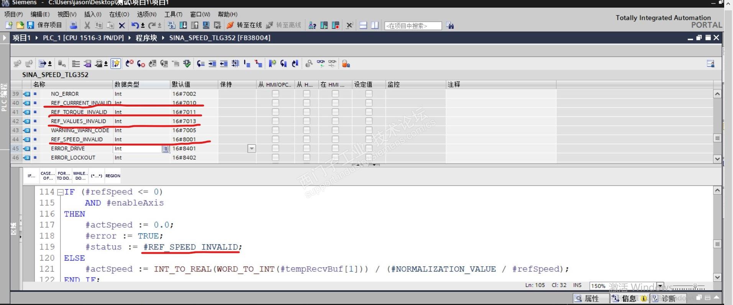
Task: Open the 视图(V) menu
Action: (x=67, y=14)
